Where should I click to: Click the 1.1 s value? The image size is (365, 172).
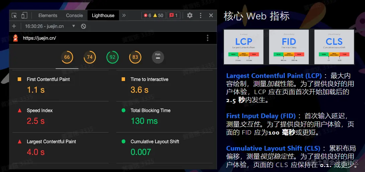36,90
